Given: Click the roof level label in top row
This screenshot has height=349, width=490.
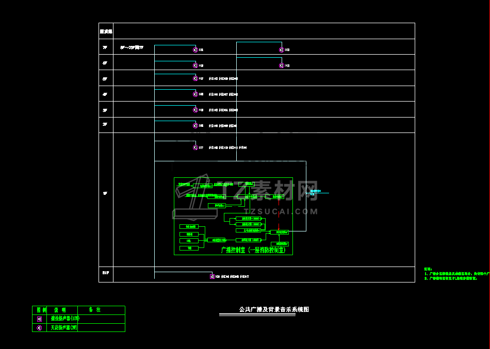Looking at the screenshot, I should [x=106, y=31].
